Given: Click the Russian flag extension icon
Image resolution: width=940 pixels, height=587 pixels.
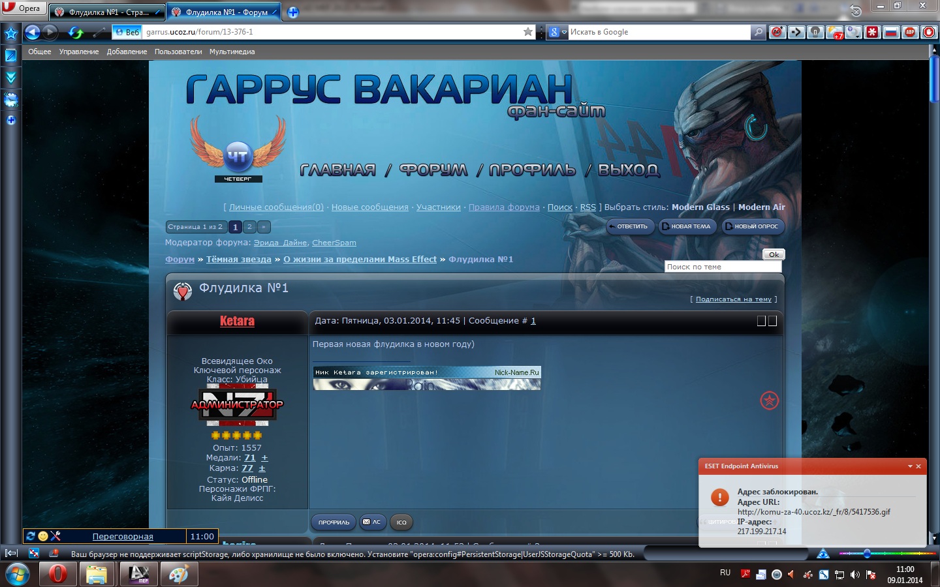Looking at the screenshot, I should [x=891, y=32].
